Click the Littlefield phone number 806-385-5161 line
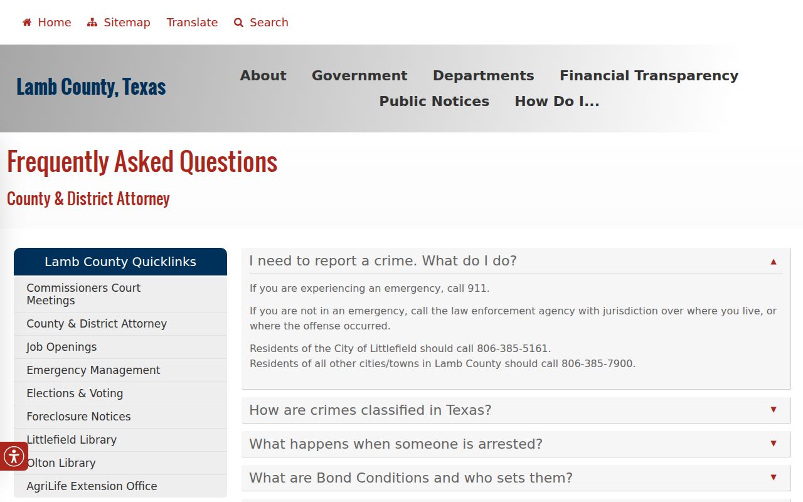This screenshot has height=502, width=803. pos(400,349)
